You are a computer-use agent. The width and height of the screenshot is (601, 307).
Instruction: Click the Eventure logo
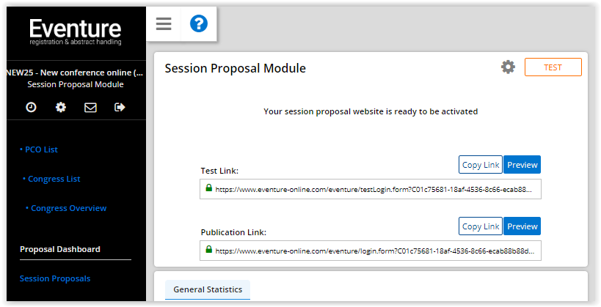[75, 32]
